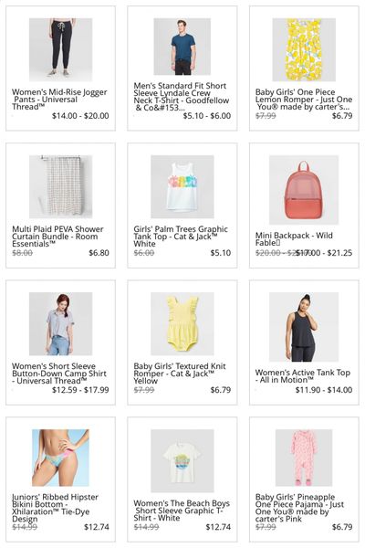Open Baby Girls' Textured Knit Romper title link

click(180, 374)
